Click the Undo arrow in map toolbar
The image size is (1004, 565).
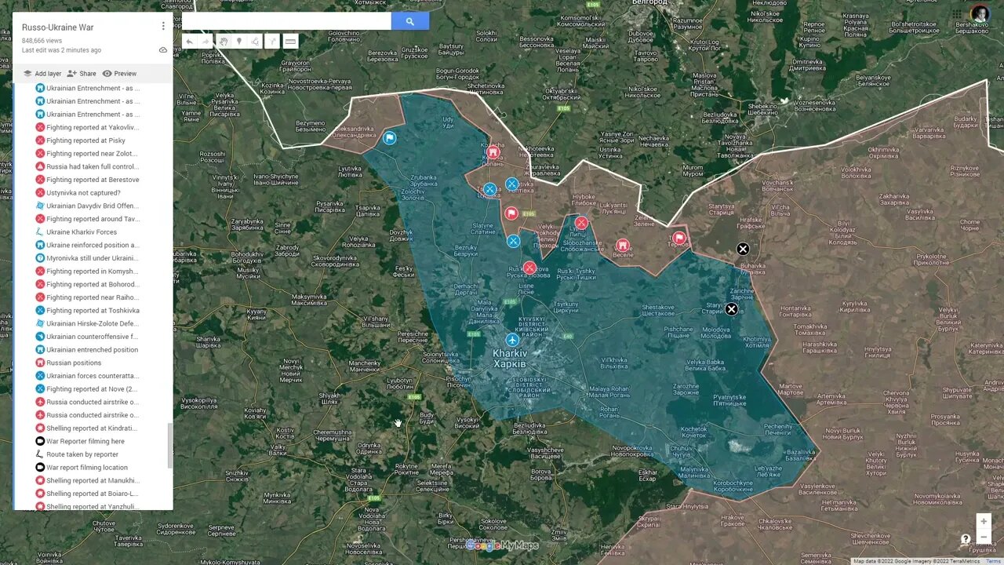tap(190, 42)
